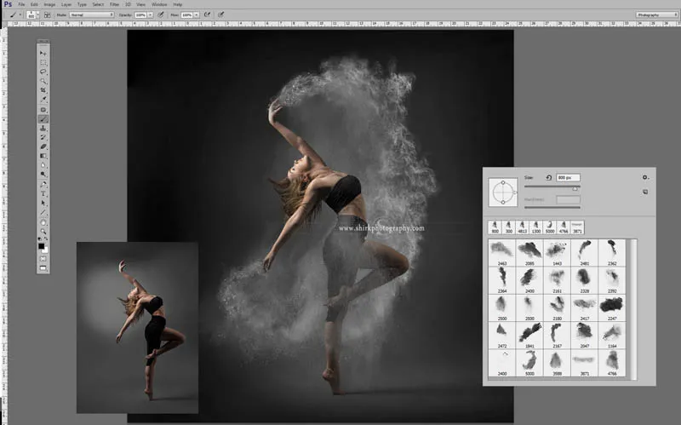The width and height of the screenshot is (681, 425).
Task: Select the Move tool in the toolbar
Action: (x=43, y=53)
